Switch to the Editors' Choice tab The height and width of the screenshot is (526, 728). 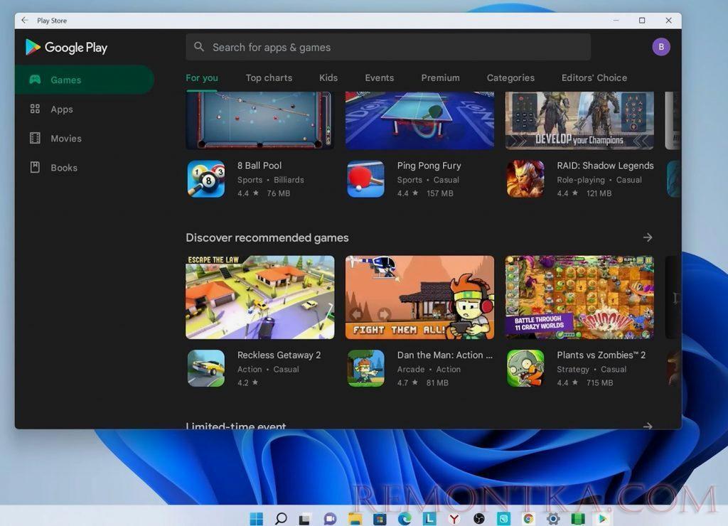point(594,77)
